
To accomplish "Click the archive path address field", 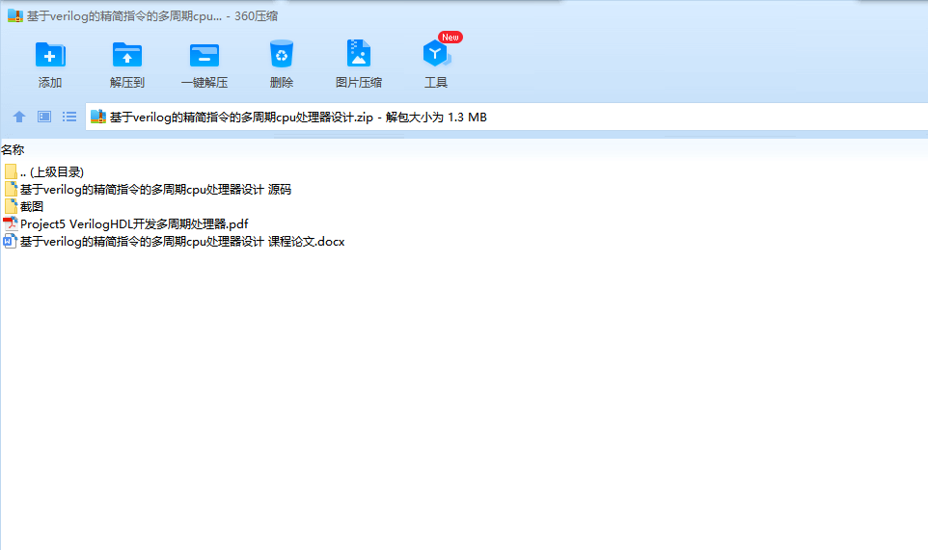I will click(506, 117).
